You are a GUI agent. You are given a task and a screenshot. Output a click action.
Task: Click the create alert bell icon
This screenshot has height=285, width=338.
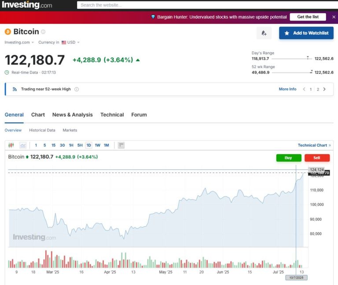point(264,33)
